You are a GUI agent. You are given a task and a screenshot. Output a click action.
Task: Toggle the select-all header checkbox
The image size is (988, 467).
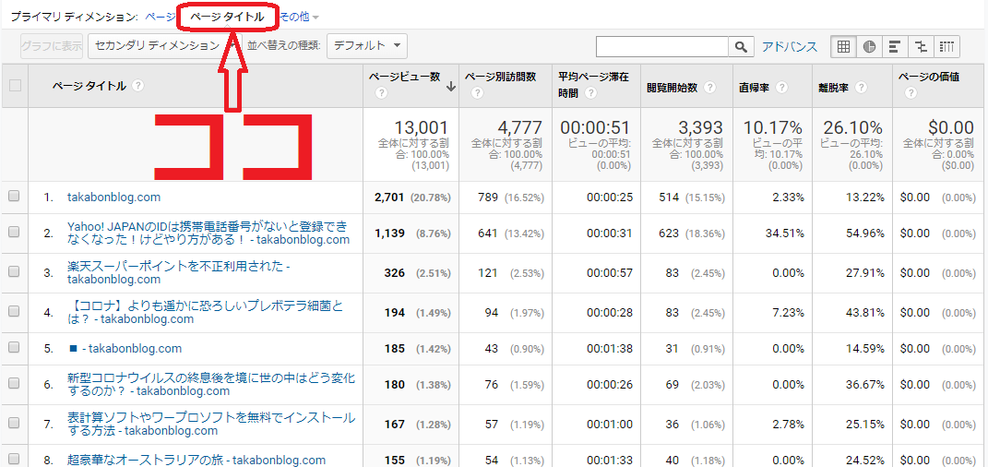[15, 85]
